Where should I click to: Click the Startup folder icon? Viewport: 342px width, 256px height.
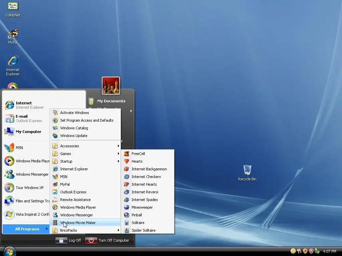point(55,161)
